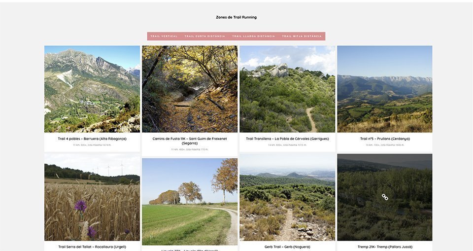Open the autumn forest path photo
Image resolution: width=473 pixels, height=251 pixels.
pyautogui.click(x=190, y=89)
